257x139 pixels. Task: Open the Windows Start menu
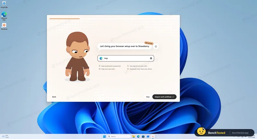tap(104, 136)
